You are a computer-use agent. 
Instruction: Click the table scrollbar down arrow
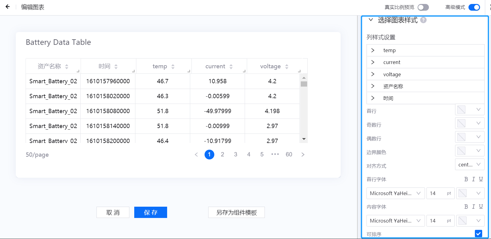click(x=304, y=139)
